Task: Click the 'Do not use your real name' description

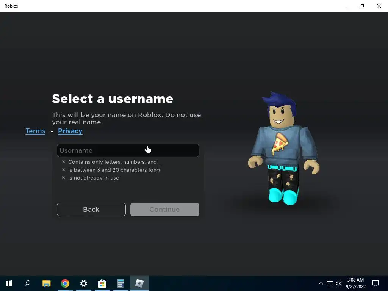Action: [x=126, y=118]
